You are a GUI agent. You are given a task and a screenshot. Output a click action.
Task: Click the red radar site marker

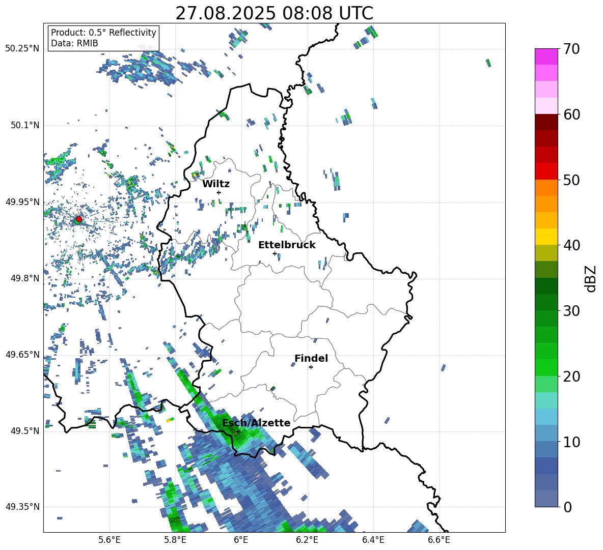click(x=79, y=219)
